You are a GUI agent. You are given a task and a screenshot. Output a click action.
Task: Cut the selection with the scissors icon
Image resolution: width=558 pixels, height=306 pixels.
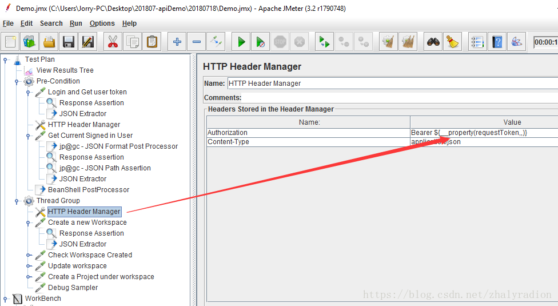click(113, 42)
